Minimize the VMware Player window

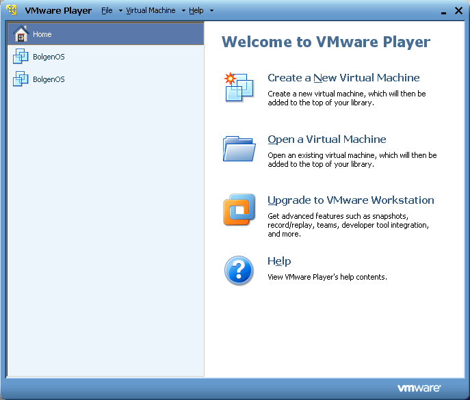point(443,12)
